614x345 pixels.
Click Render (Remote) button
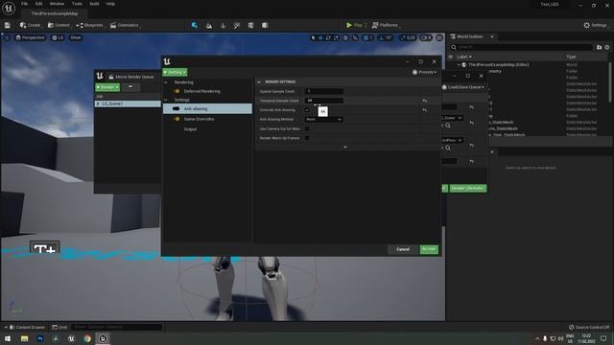click(467, 189)
